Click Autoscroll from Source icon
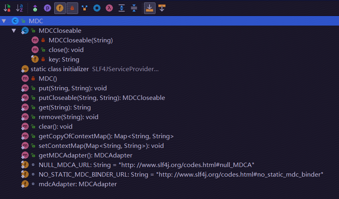 (162, 8)
